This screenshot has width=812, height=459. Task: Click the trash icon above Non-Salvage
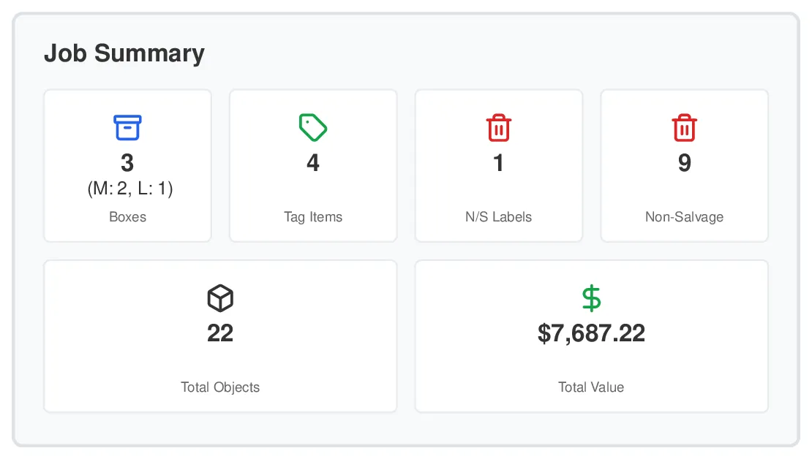click(x=684, y=127)
